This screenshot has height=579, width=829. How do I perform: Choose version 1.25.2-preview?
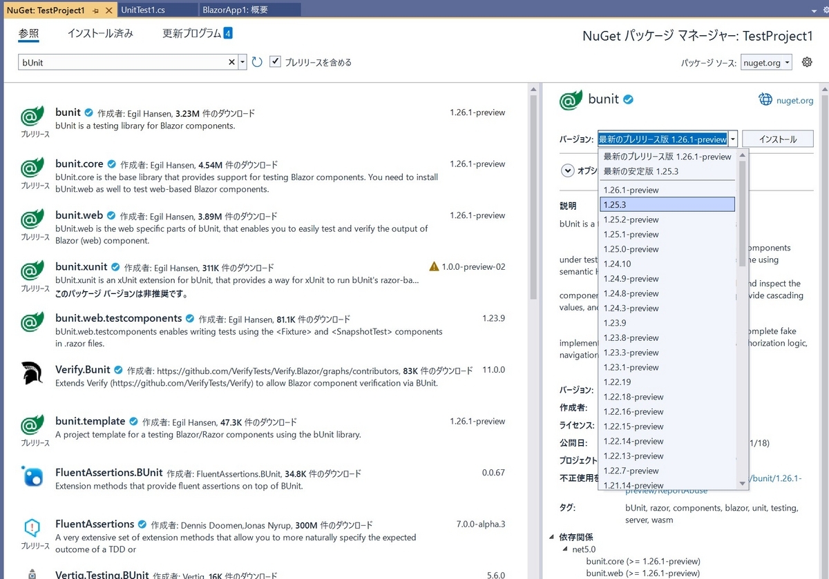point(667,219)
